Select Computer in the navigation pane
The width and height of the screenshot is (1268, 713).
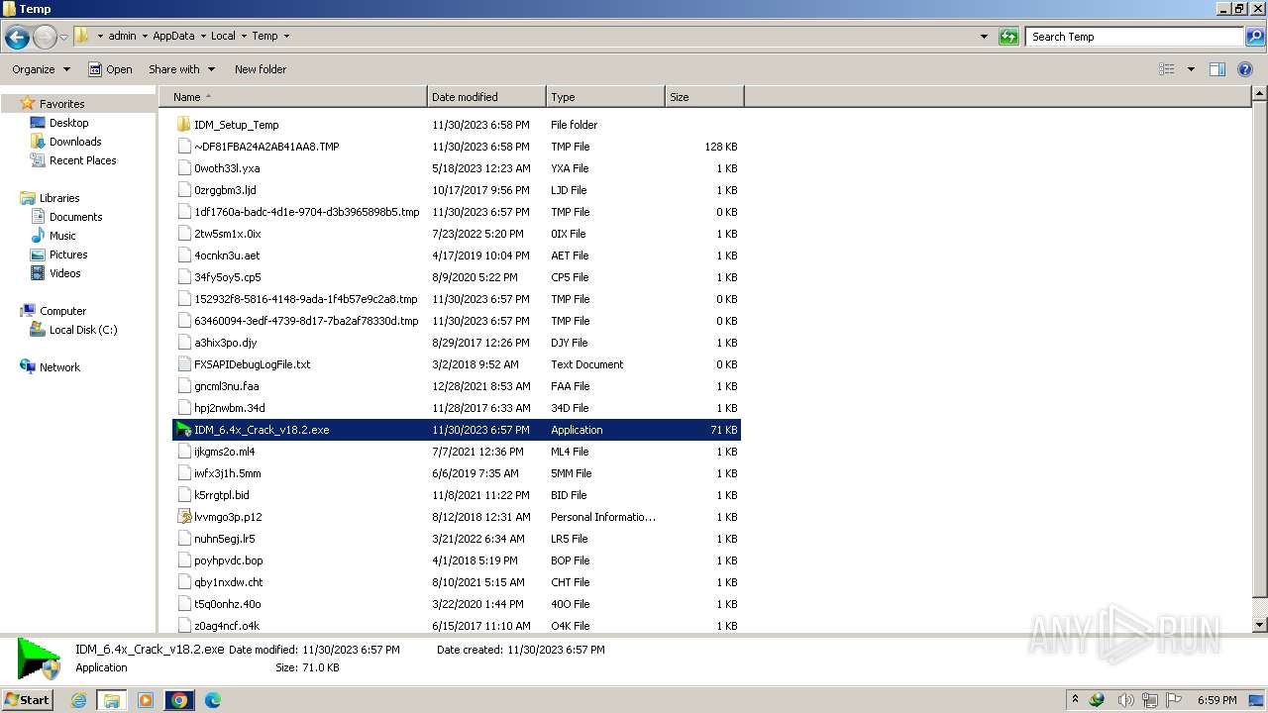tap(62, 311)
